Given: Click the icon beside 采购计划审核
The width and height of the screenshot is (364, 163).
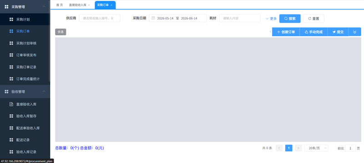Looking at the screenshot, I should point(11,43).
